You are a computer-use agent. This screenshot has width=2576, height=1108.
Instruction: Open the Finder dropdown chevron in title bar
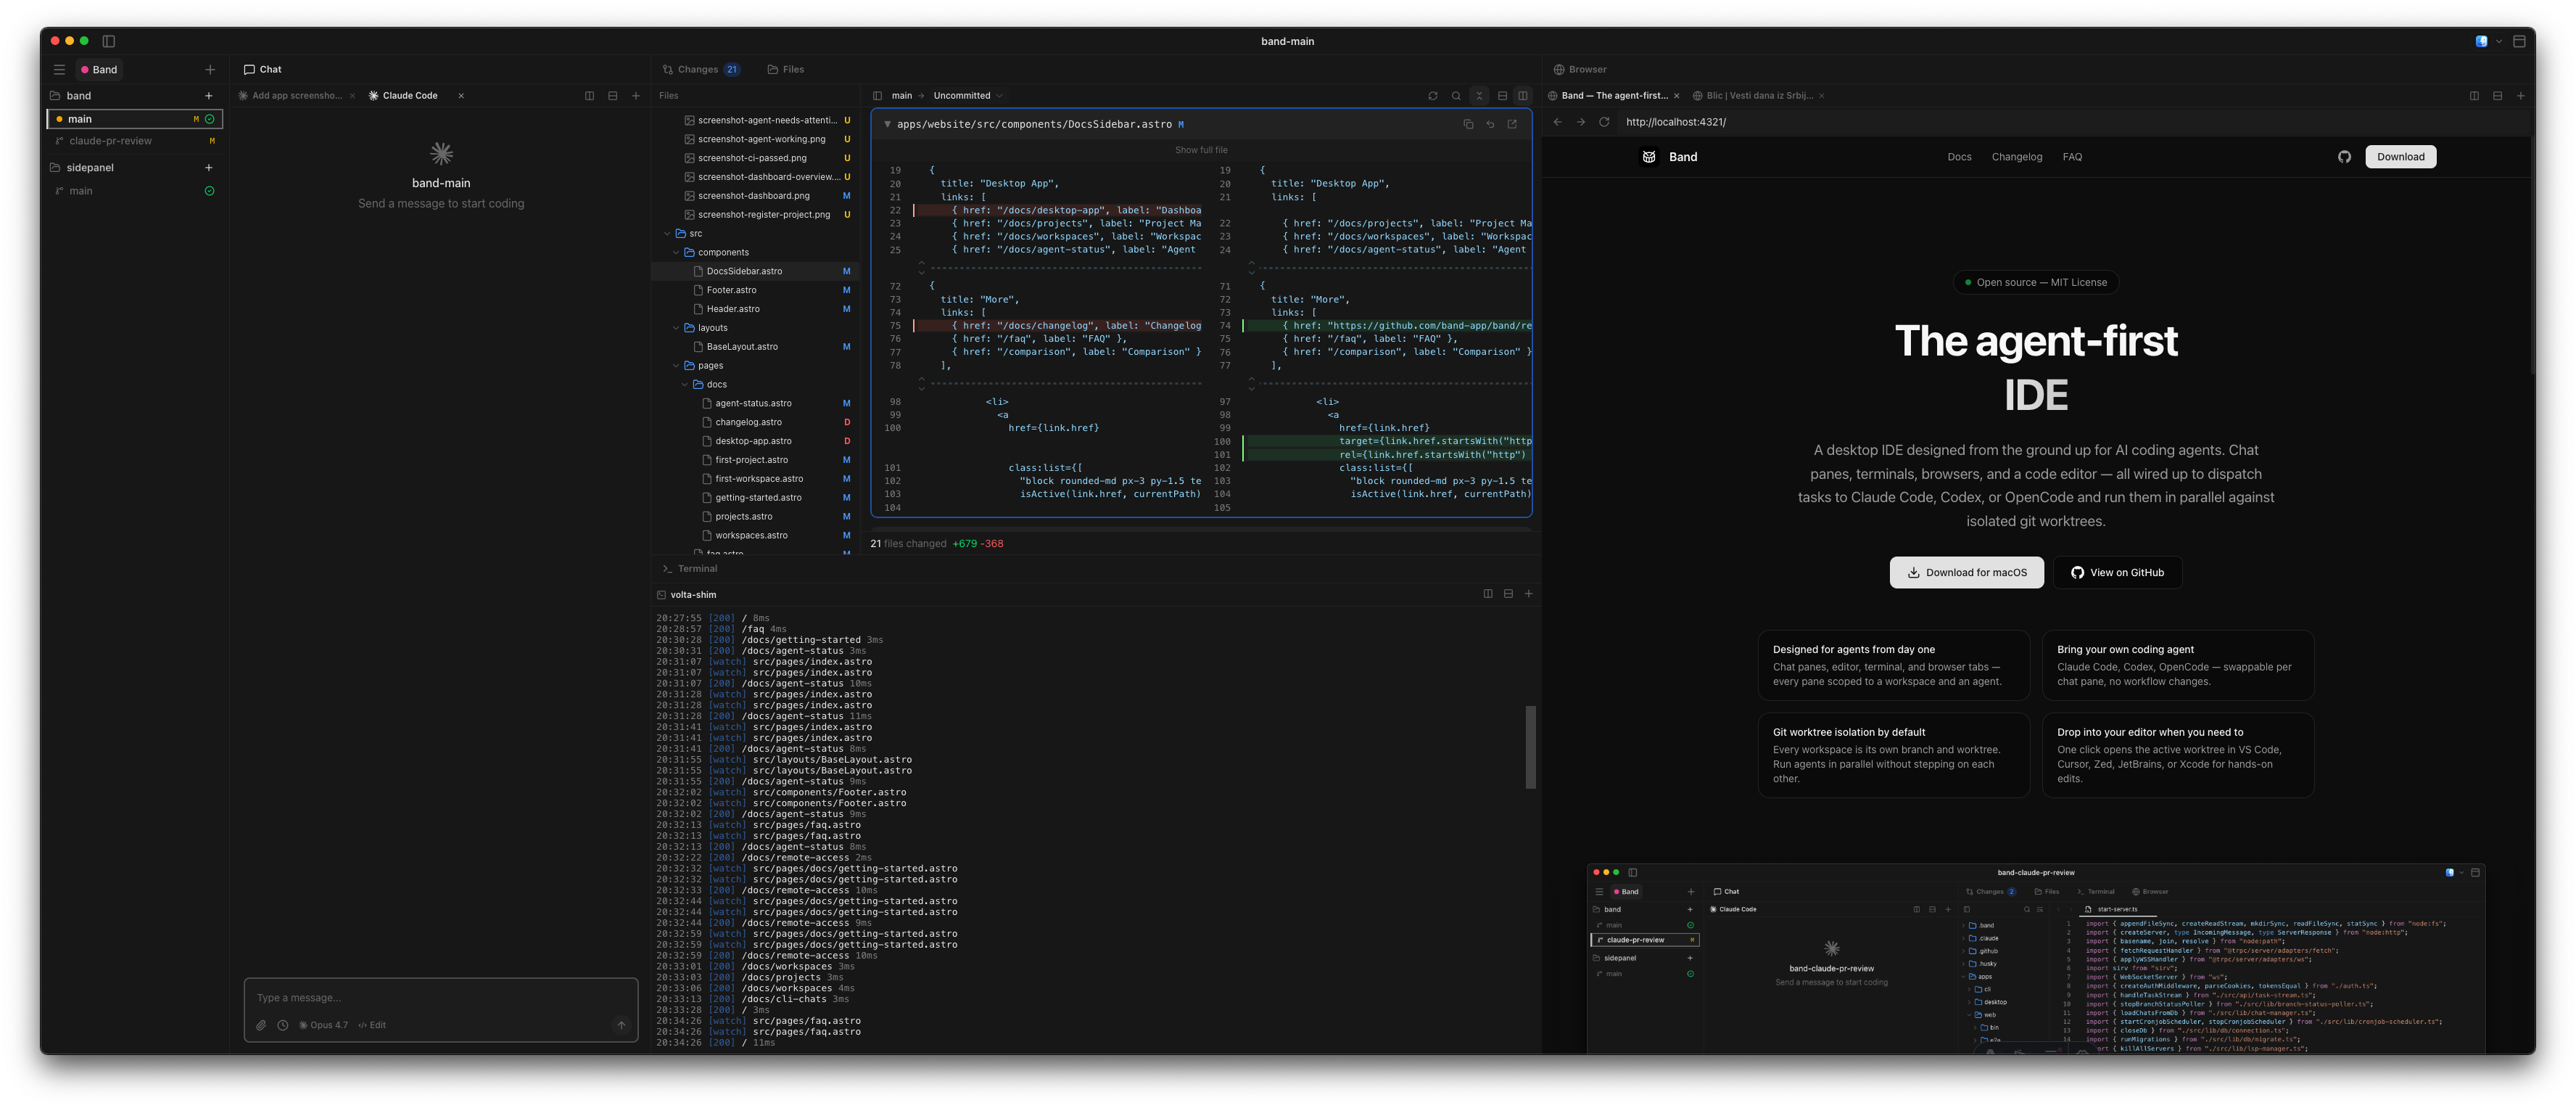2499,41
